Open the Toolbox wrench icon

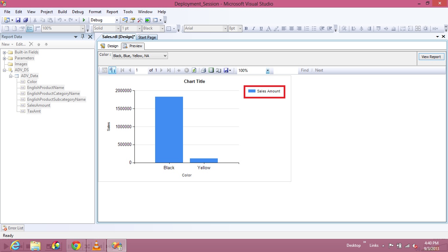click(x=140, y=20)
